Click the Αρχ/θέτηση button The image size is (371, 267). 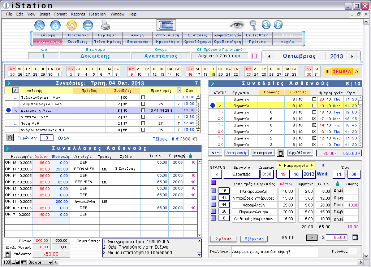point(300,153)
